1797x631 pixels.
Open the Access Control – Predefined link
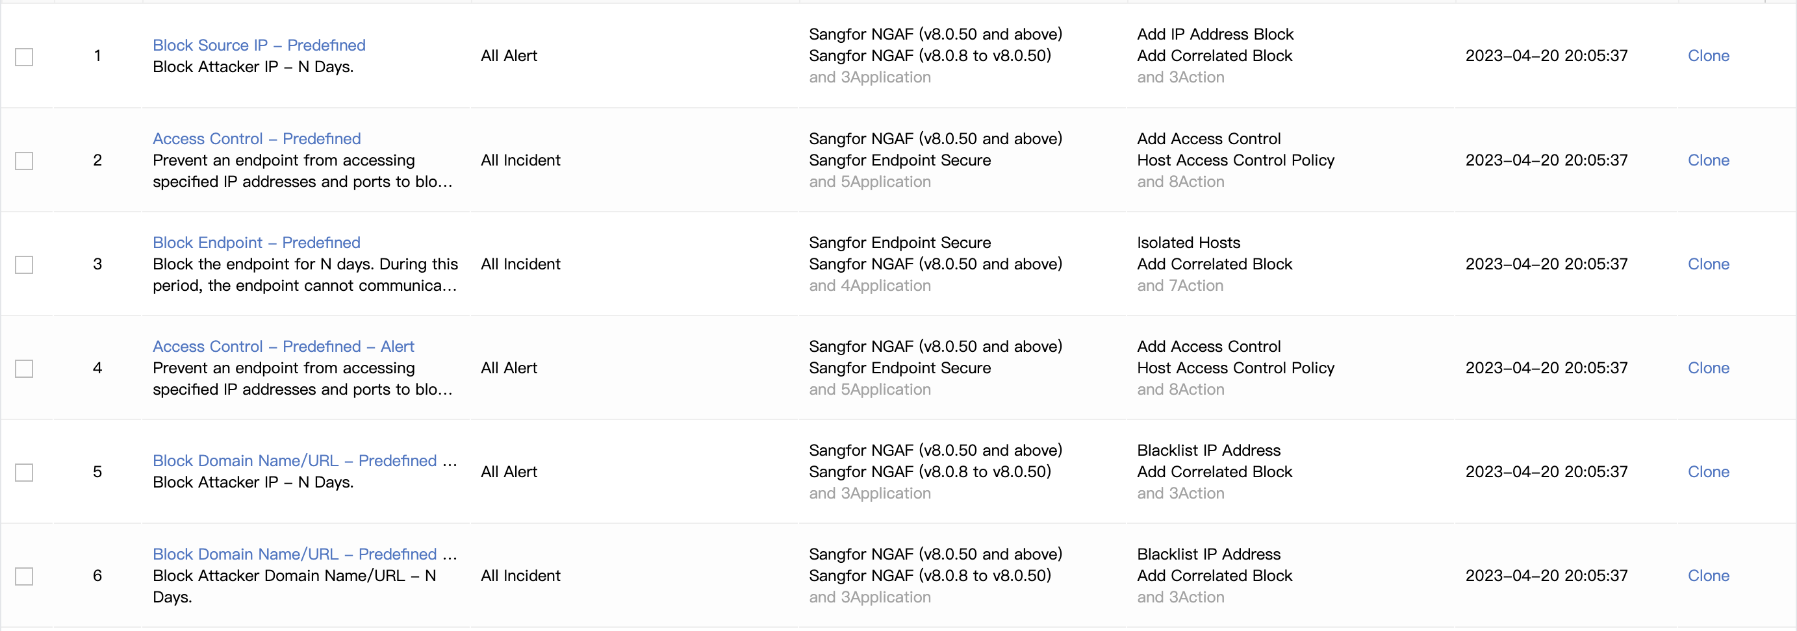click(x=257, y=139)
